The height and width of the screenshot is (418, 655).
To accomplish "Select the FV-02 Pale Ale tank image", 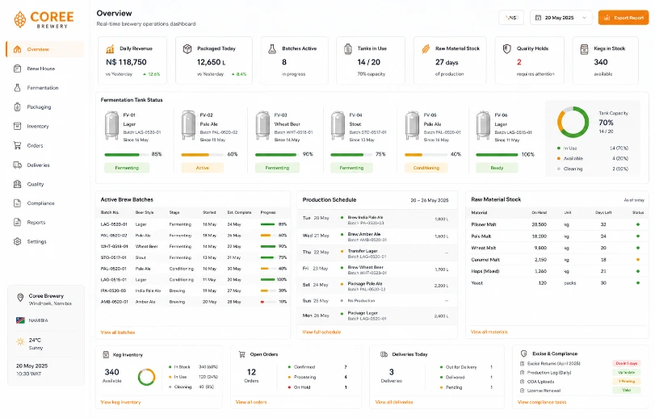I will [188, 125].
